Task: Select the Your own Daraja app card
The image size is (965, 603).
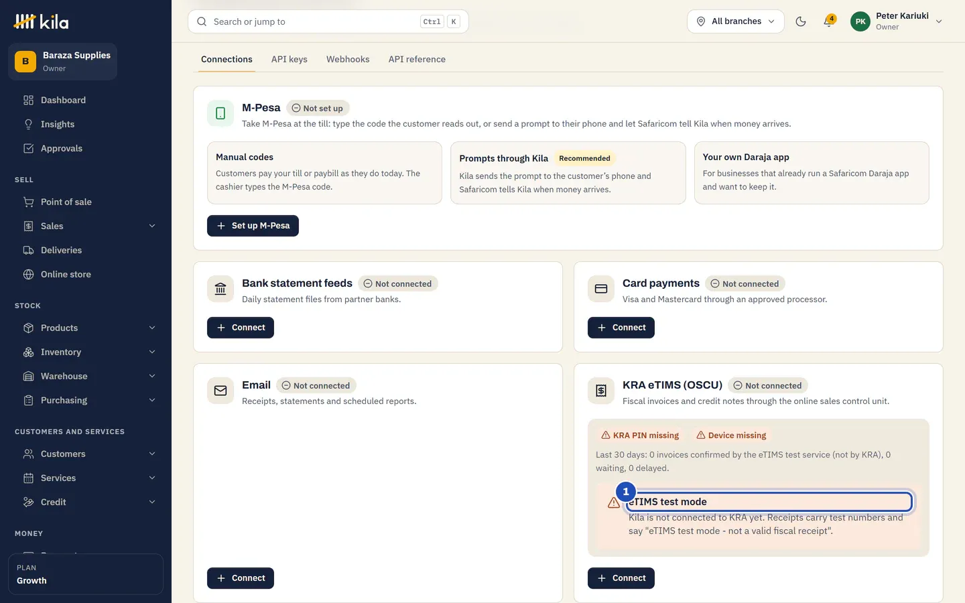Action: [x=812, y=173]
